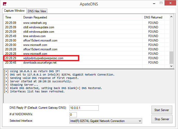Sort by the DNS Returned column header
Image resolution: width=178 pixels, height=129 pixels.
click(153, 17)
